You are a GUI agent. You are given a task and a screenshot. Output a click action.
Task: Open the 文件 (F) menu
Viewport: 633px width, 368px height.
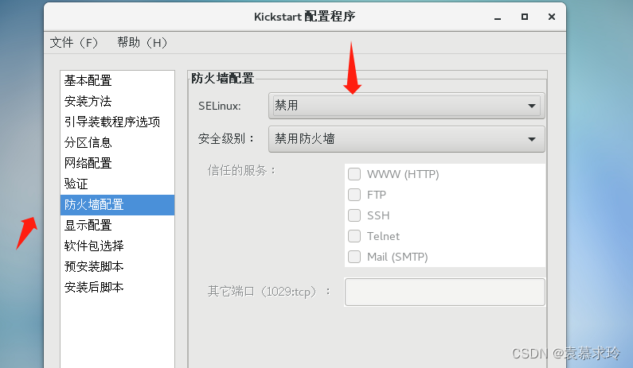74,42
